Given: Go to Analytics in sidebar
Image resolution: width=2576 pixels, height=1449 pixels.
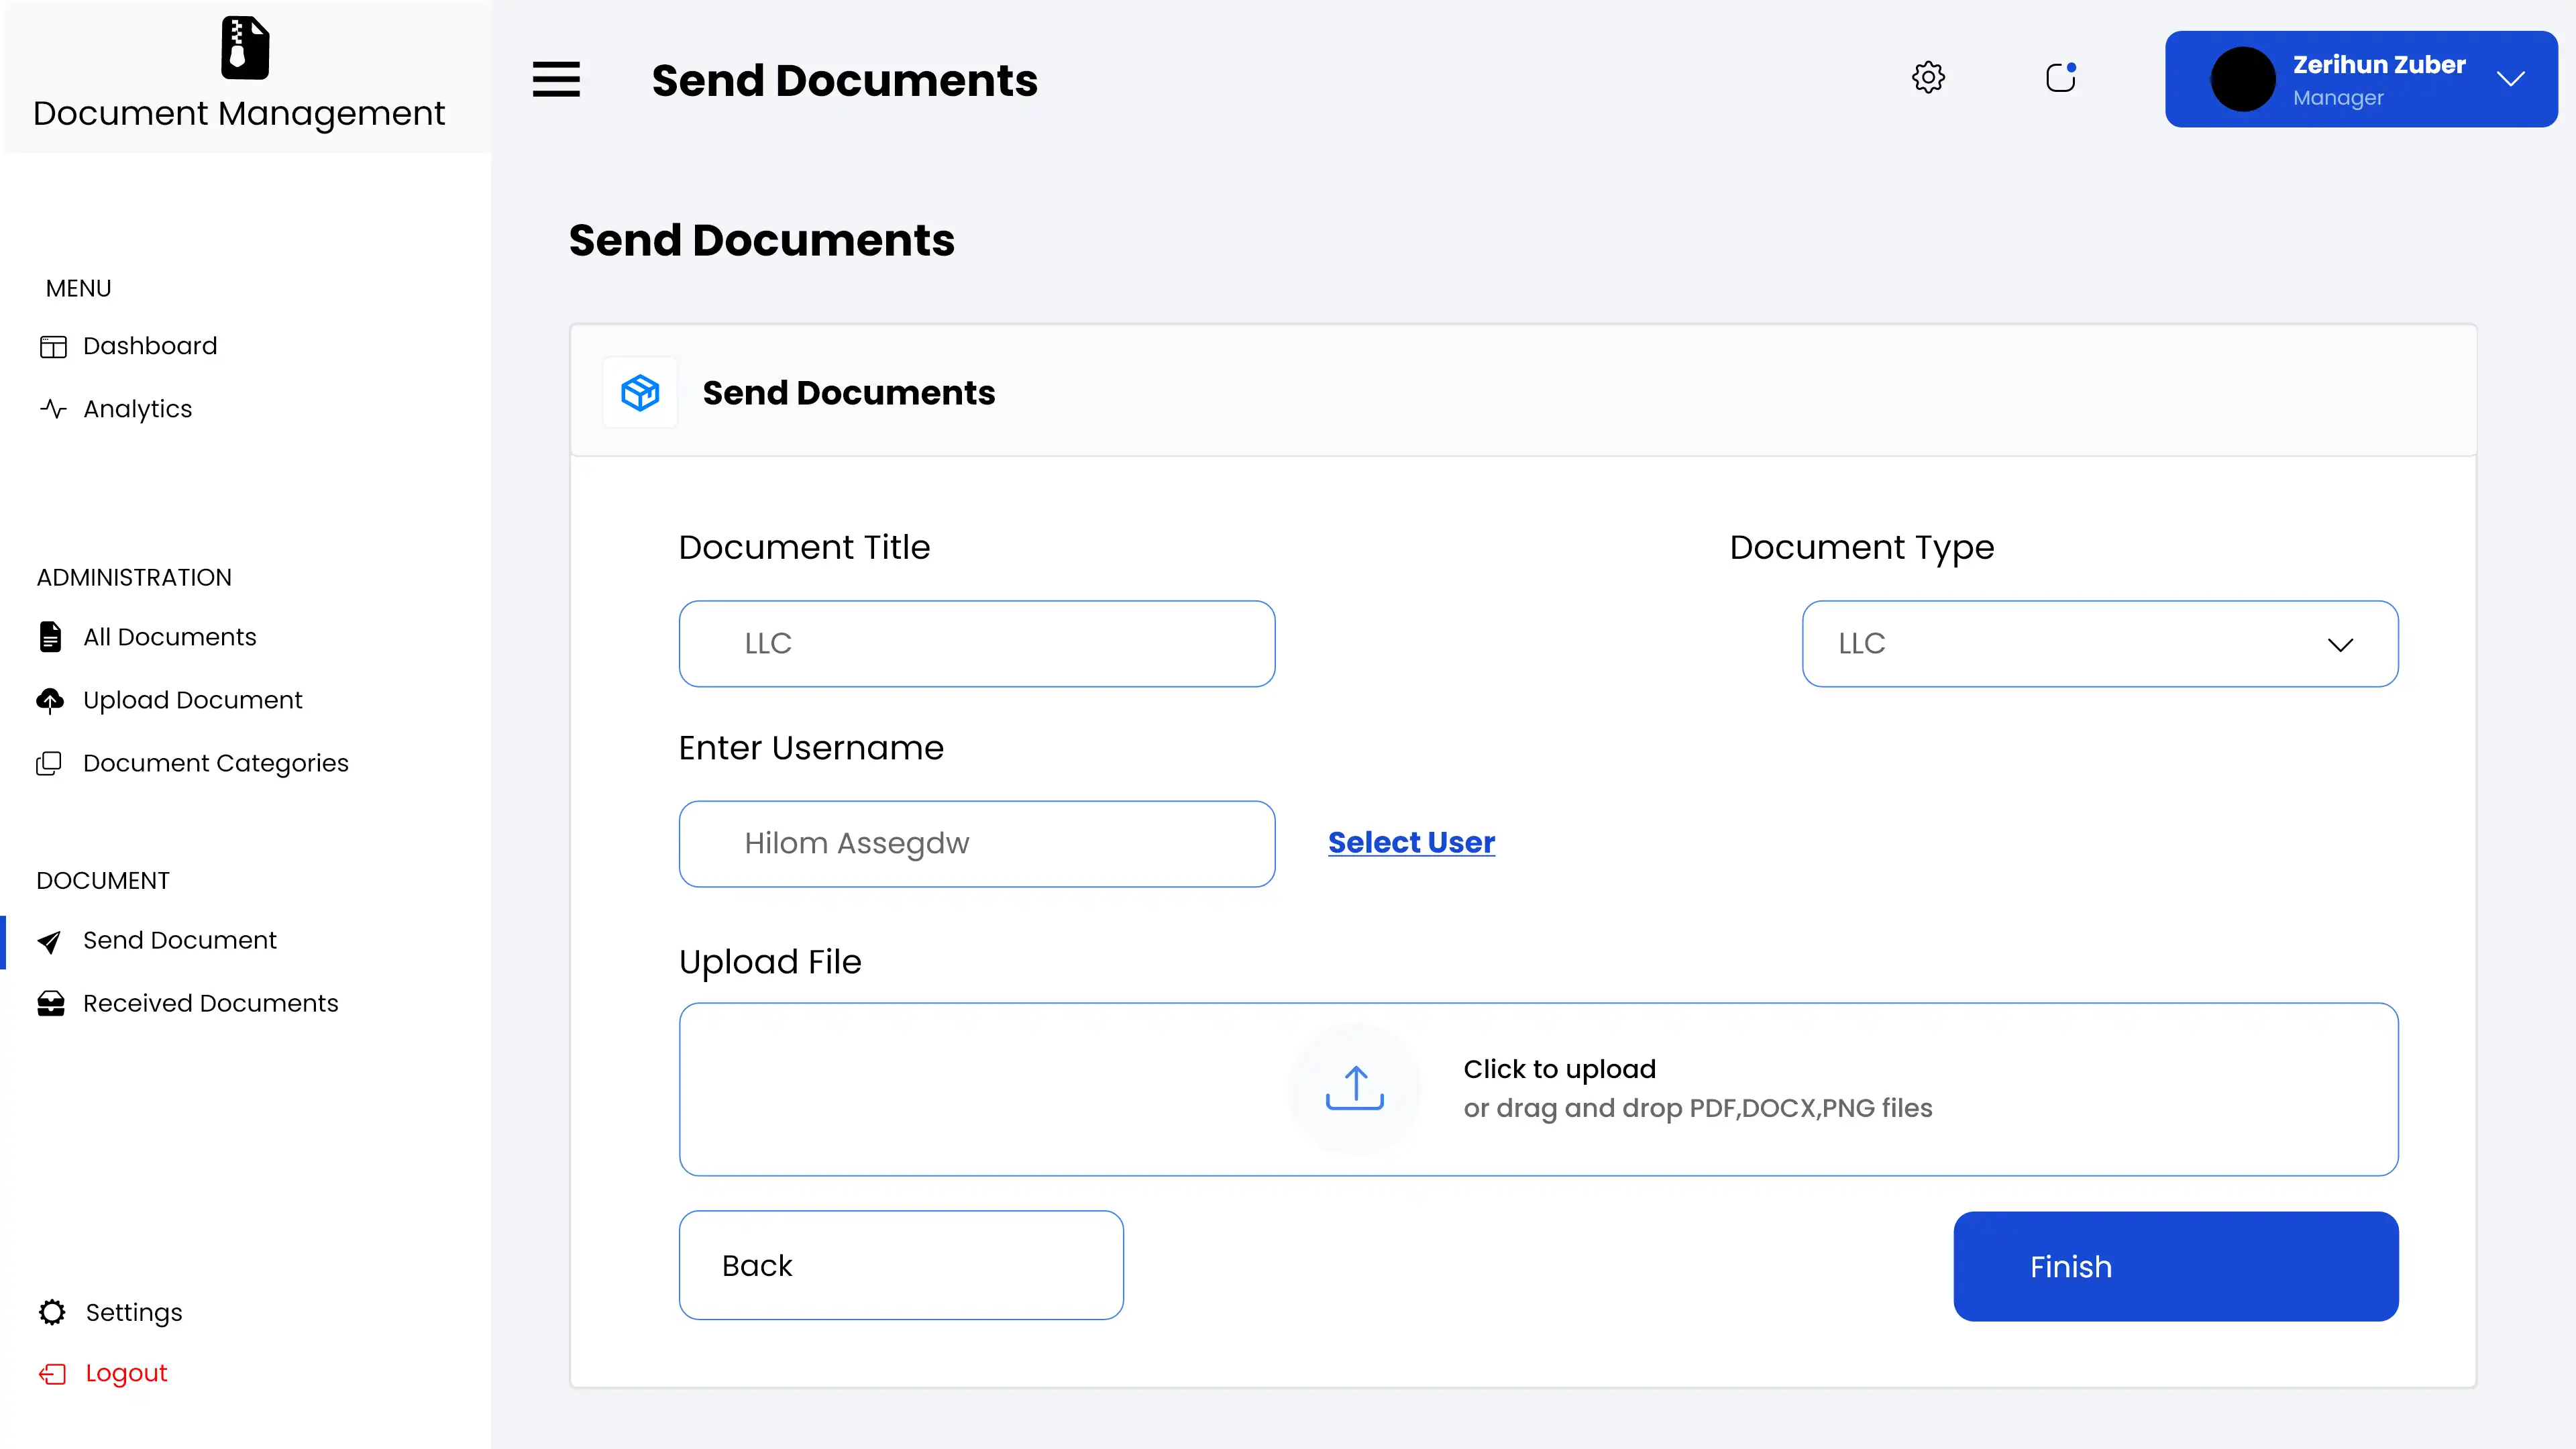Looking at the screenshot, I should point(137,409).
